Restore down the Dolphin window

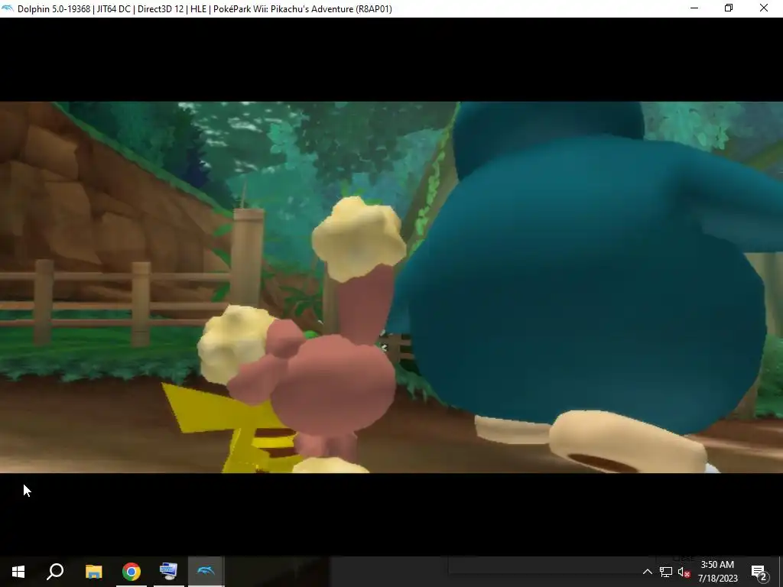[729, 8]
